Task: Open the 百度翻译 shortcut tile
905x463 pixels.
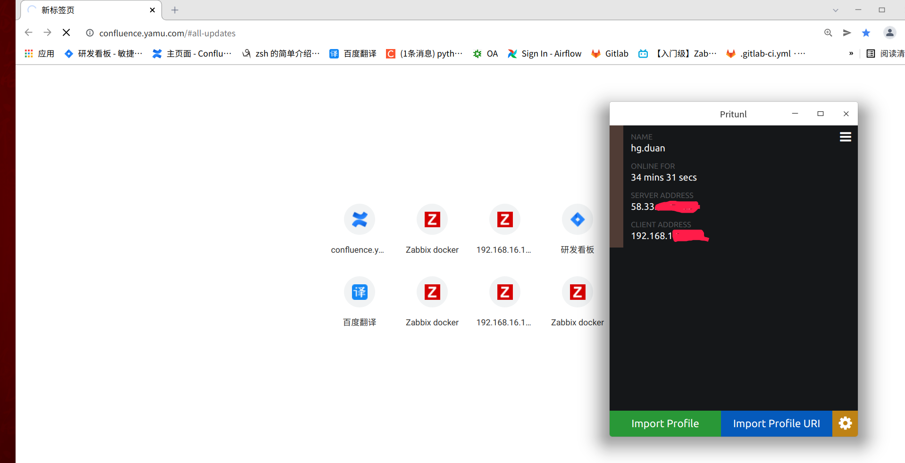Action: tap(359, 302)
